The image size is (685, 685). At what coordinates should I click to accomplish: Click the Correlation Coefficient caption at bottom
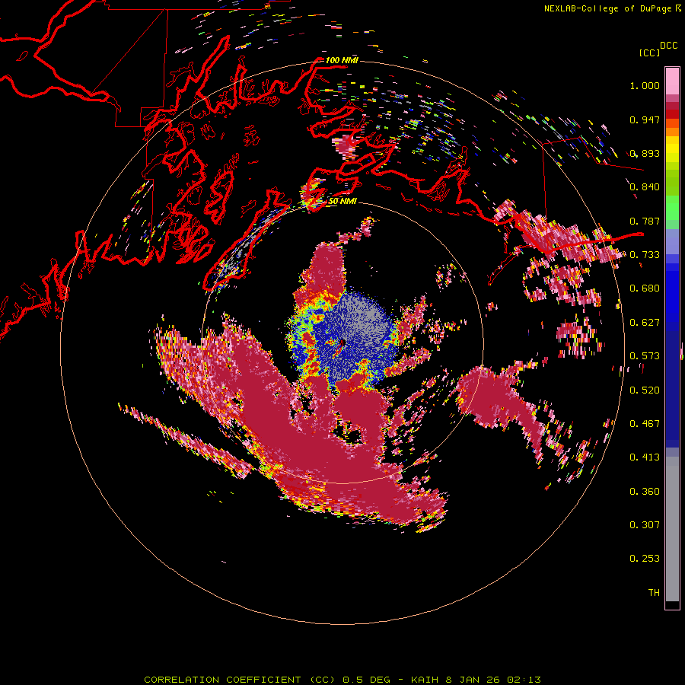pos(342,680)
